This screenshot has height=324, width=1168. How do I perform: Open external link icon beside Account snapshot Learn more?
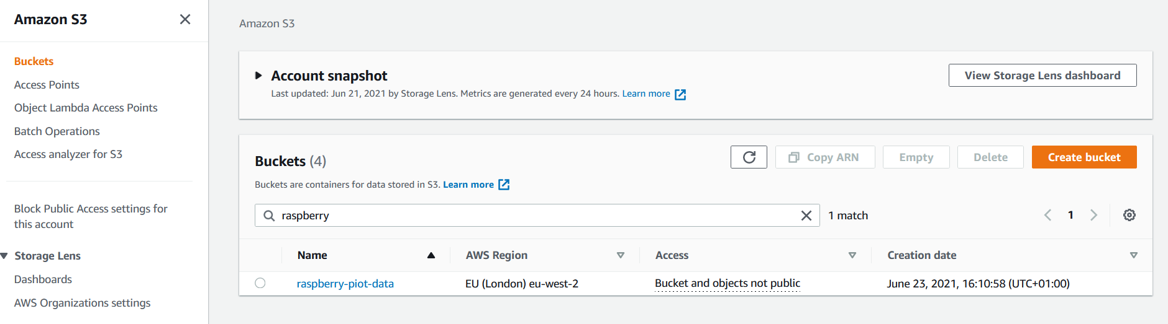[x=680, y=94]
